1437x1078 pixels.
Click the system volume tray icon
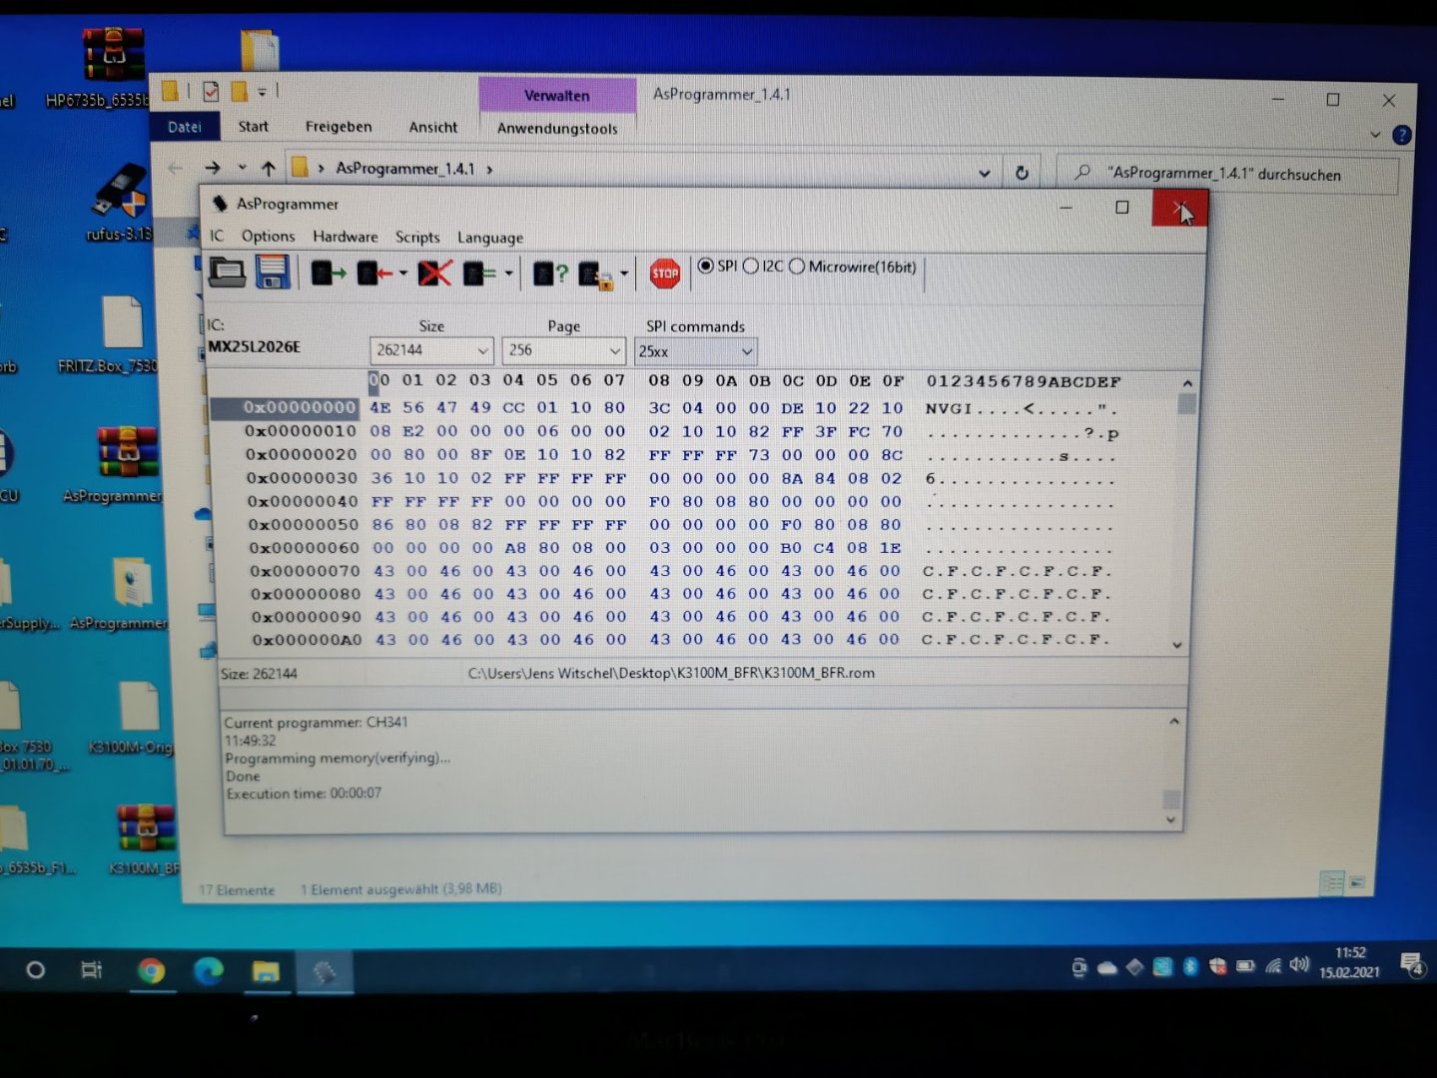1299,964
